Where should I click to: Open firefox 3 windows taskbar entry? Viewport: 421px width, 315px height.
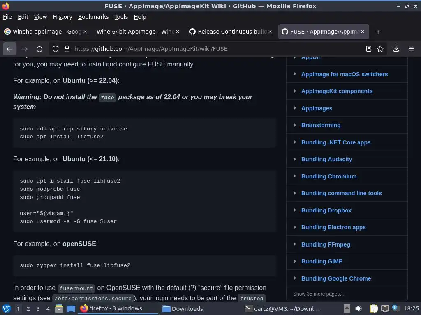118,308
